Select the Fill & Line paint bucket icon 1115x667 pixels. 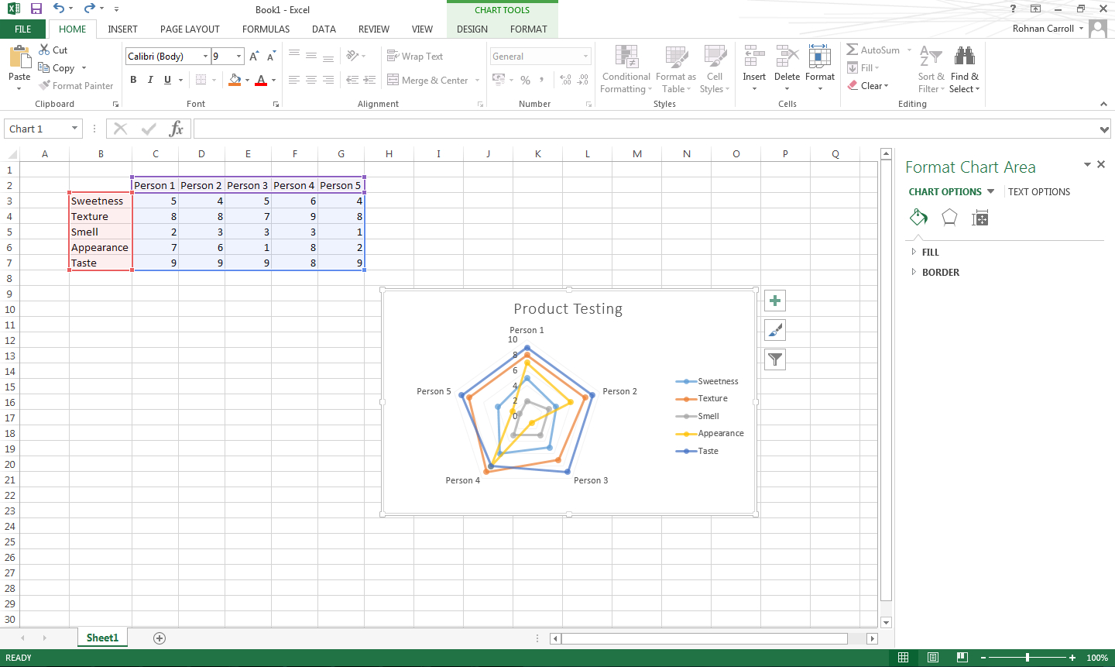coord(918,218)
